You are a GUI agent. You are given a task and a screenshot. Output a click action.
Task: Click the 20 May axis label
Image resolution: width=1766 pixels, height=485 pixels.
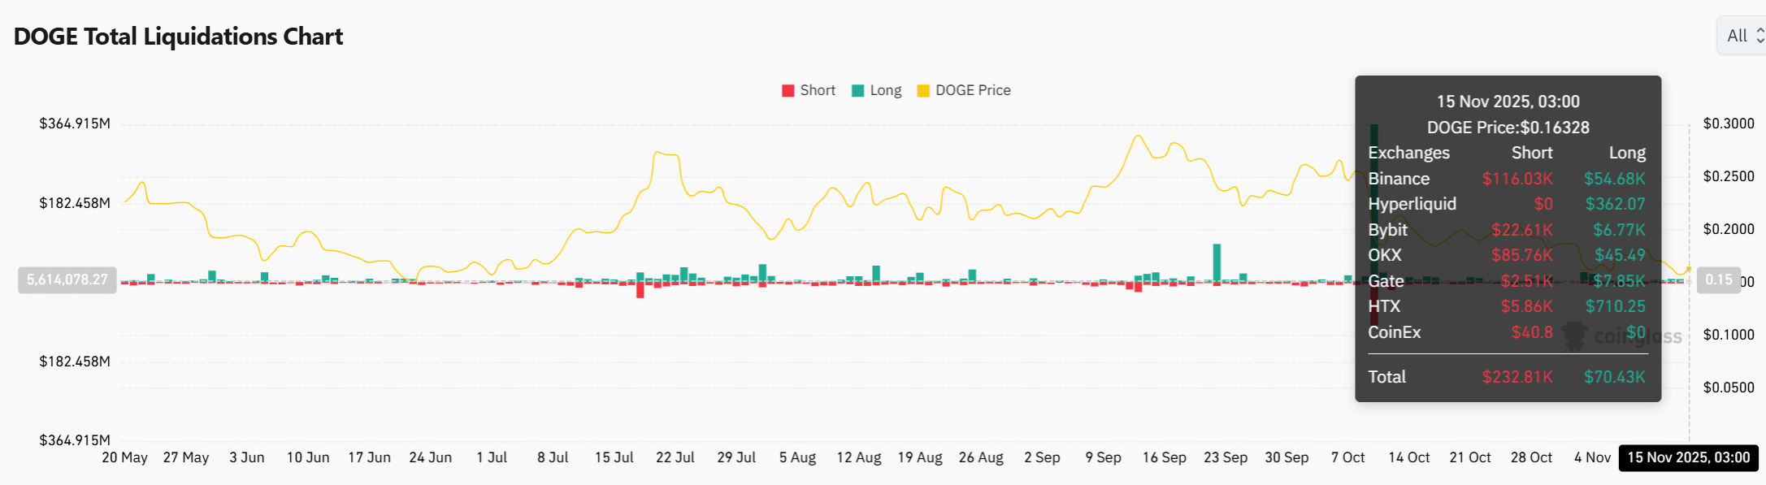click(x=125, y=457)
